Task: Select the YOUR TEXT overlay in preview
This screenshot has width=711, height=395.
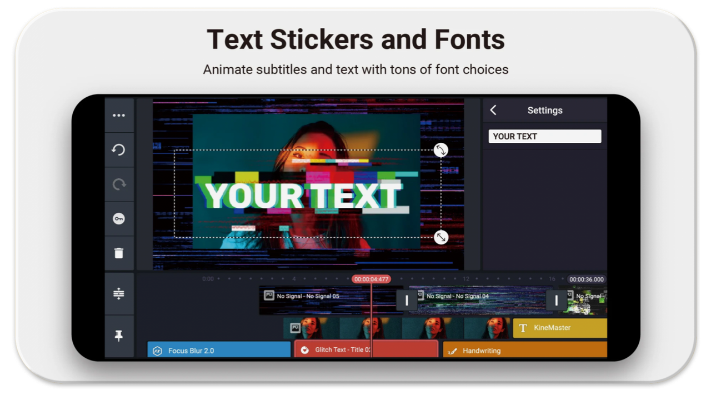Action: pos(303,195)
